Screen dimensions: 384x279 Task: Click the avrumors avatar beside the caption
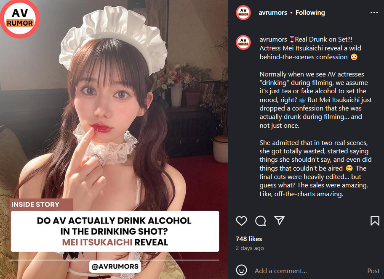pyautogui.click(x=243, y=42)
